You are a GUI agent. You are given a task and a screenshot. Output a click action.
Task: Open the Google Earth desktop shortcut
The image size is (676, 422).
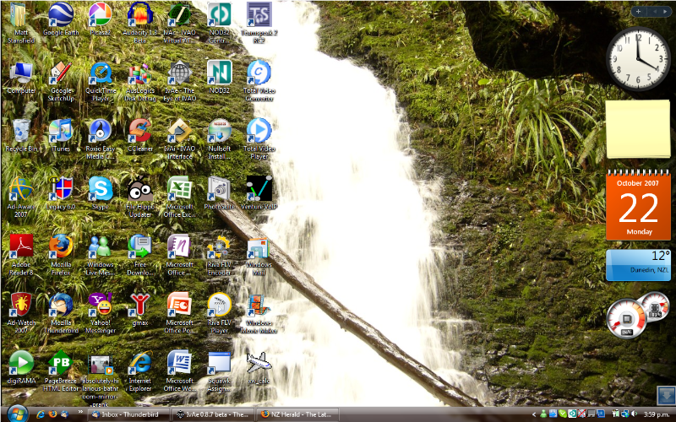tap(59, 15)
